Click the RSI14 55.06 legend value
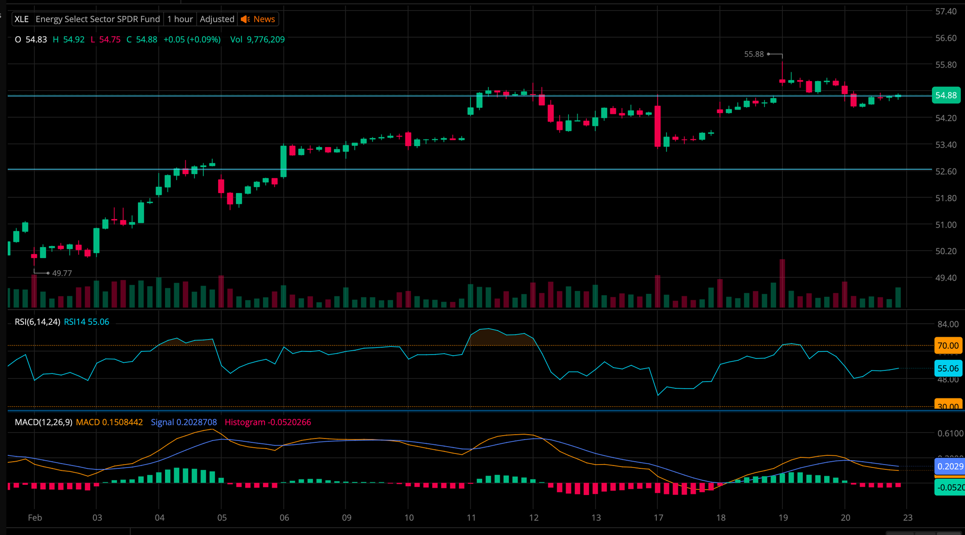 [x=86, y=322]
